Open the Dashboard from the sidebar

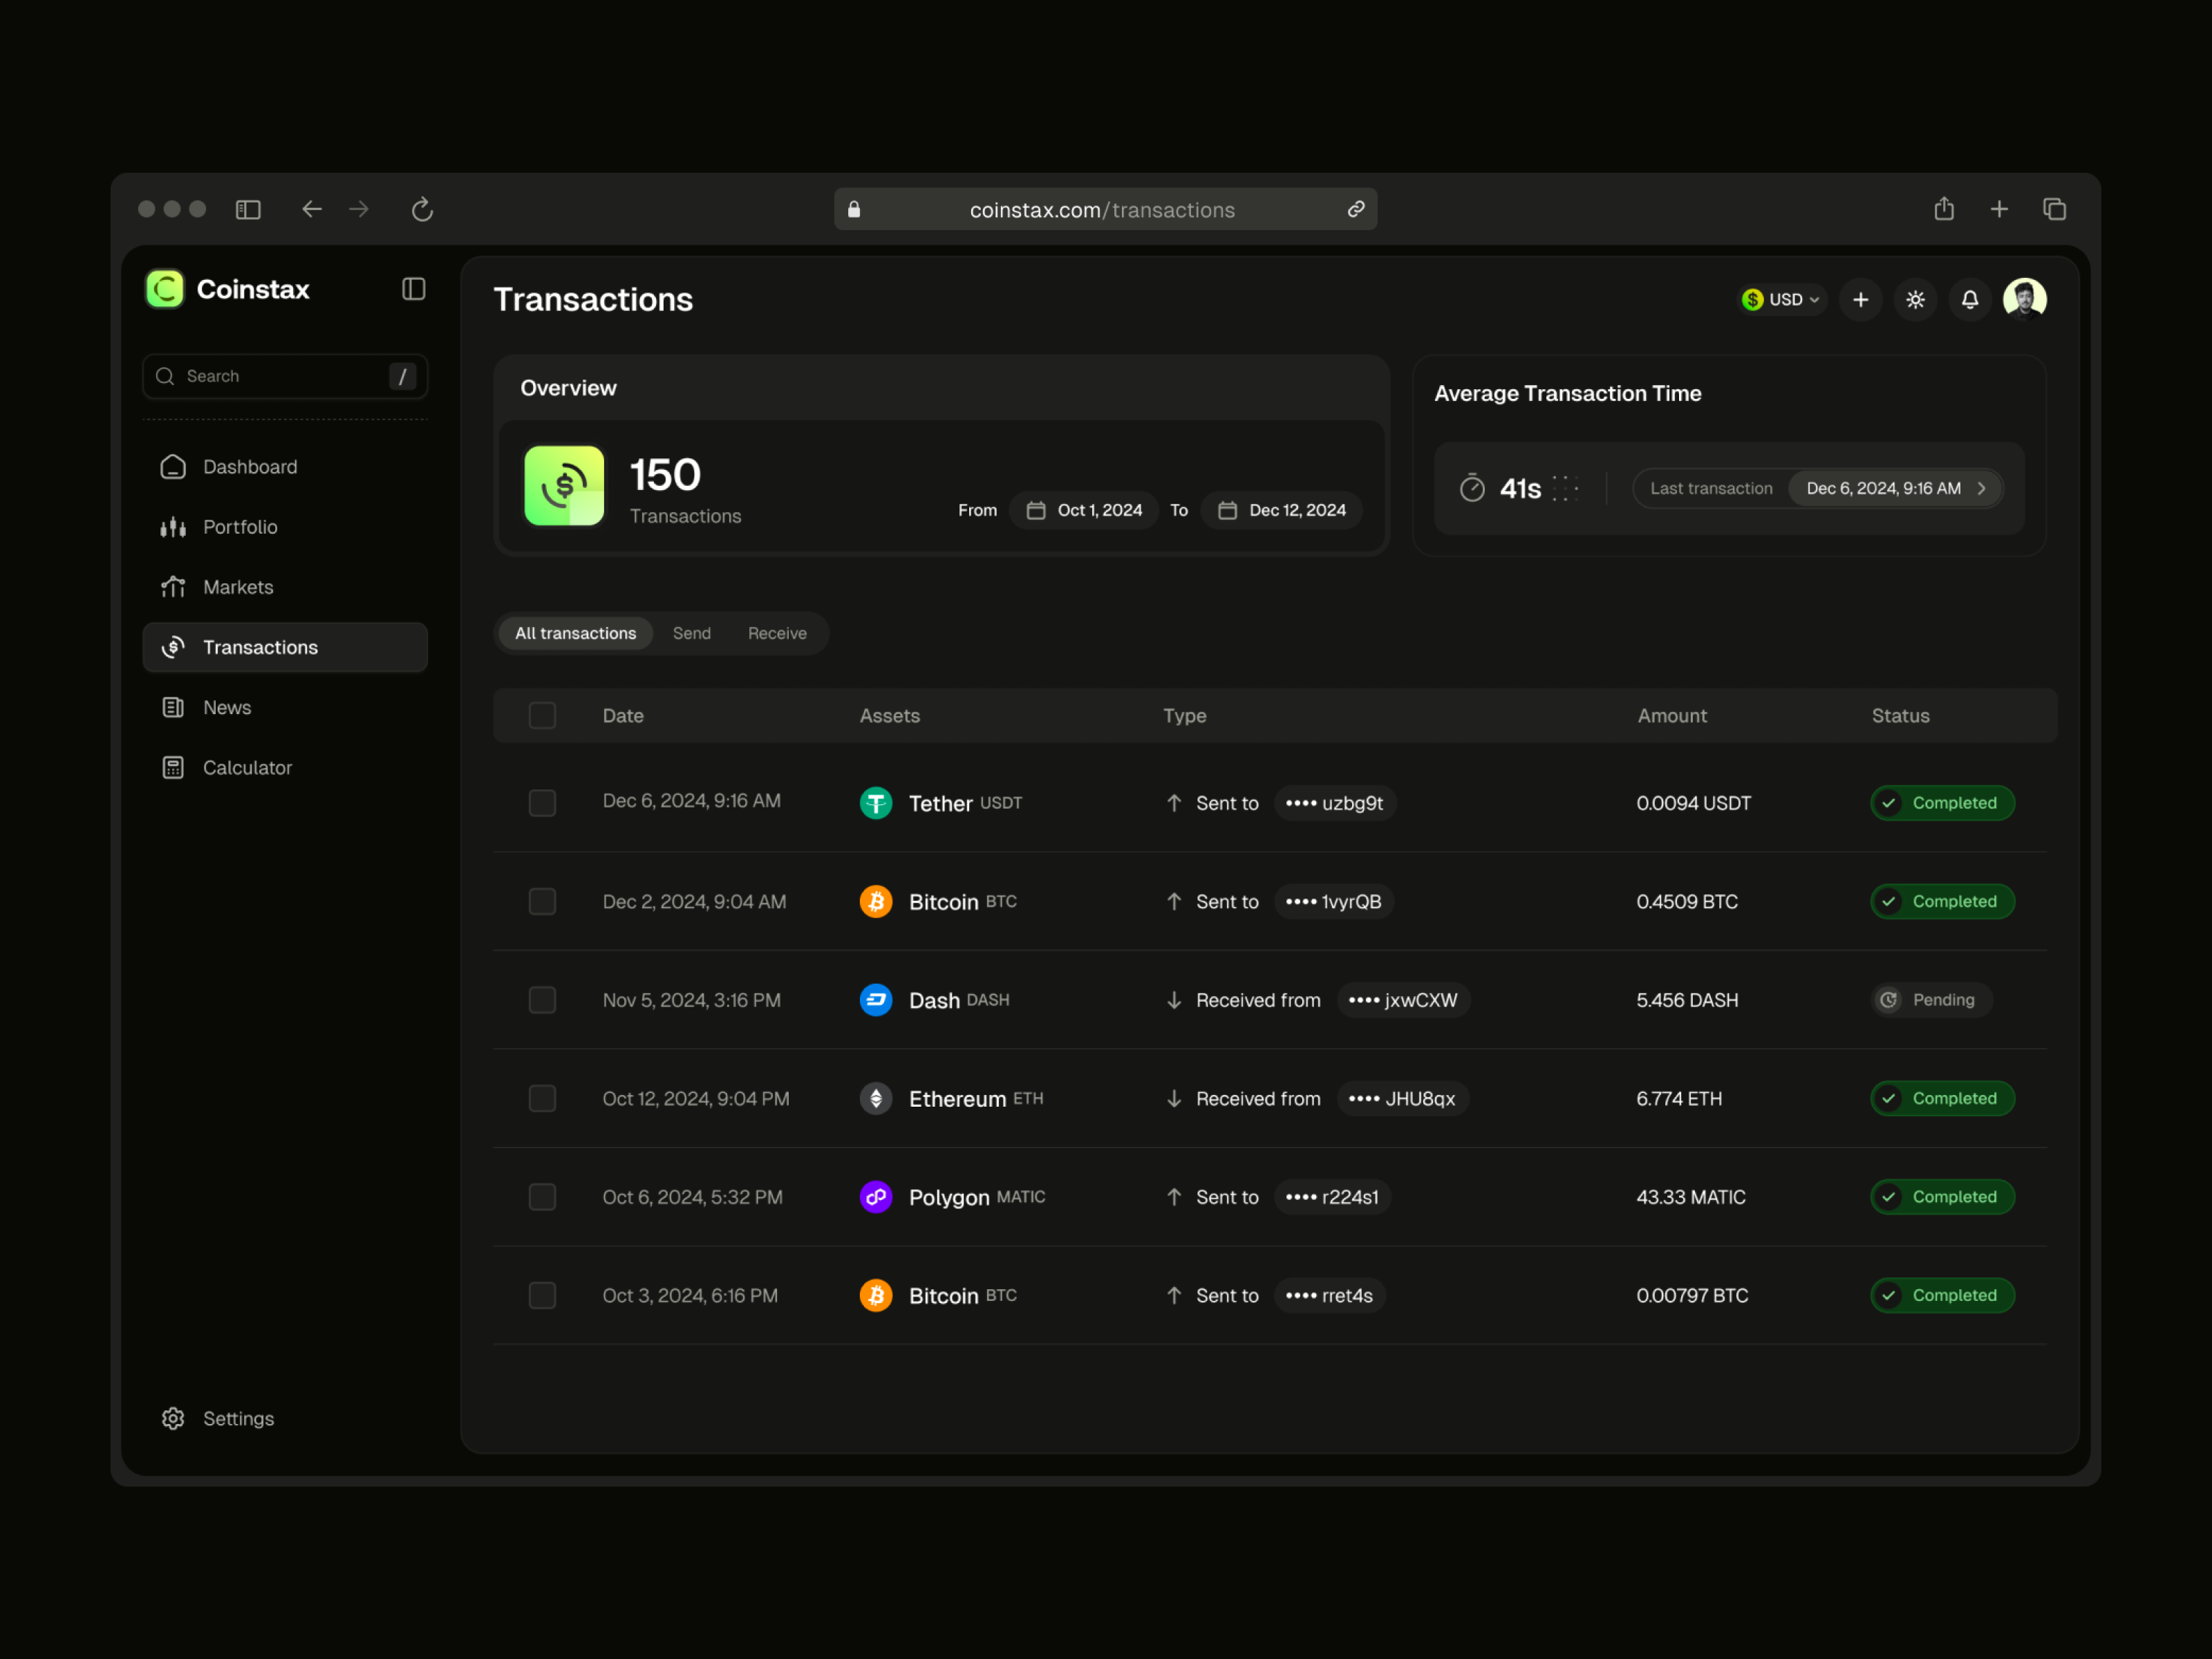coord(249,466)
